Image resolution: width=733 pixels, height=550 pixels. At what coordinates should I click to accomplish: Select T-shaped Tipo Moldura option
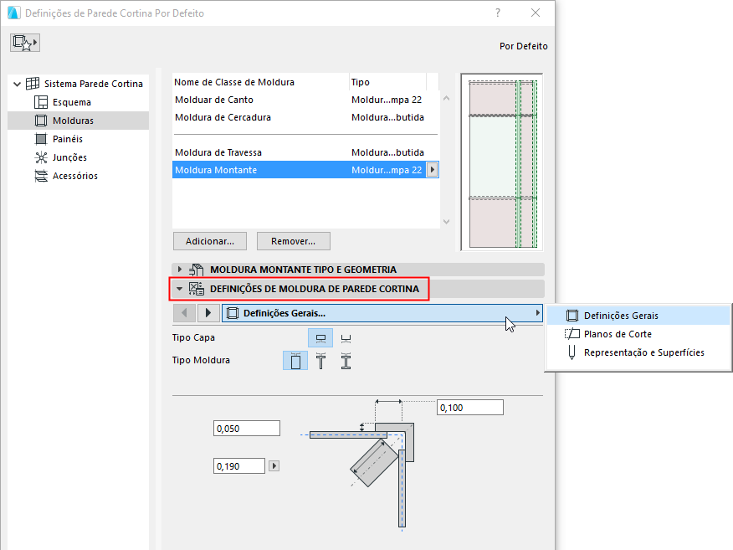tap(320, 361)
